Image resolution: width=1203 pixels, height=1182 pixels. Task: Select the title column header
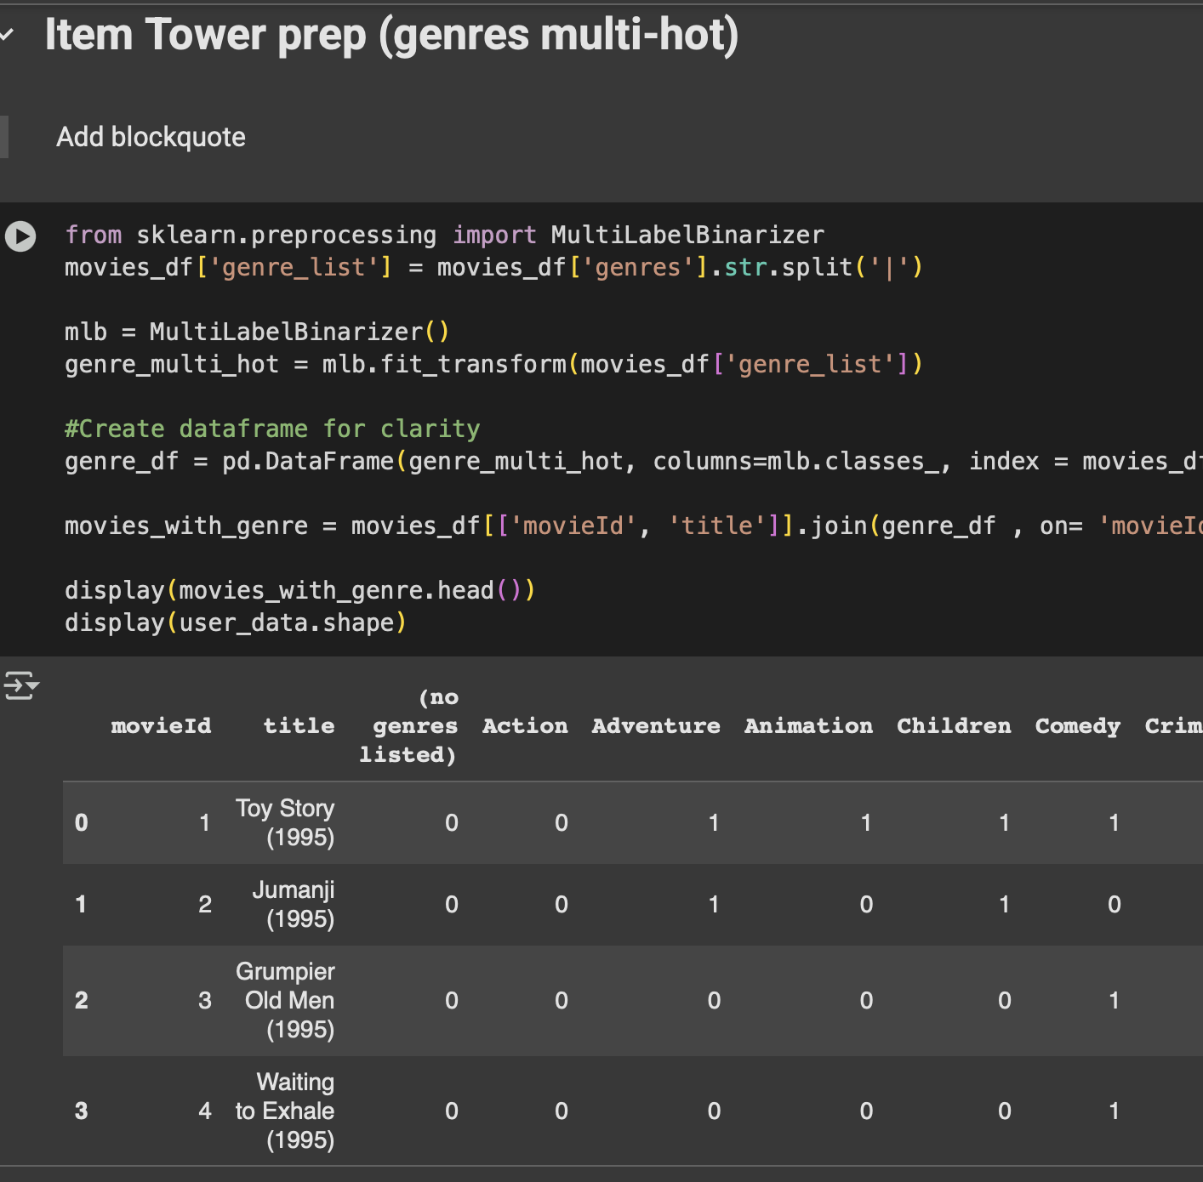point(299,725)
